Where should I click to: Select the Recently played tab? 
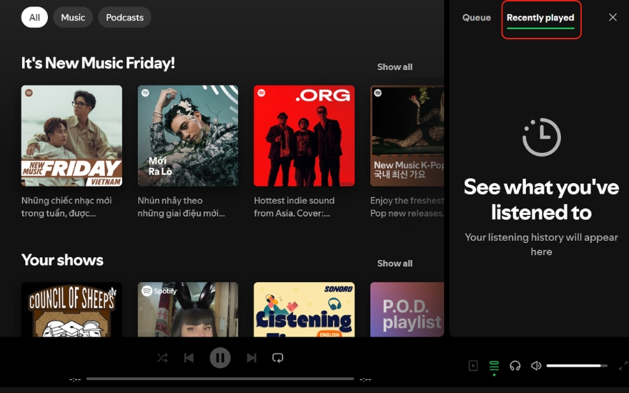[540, 18]
